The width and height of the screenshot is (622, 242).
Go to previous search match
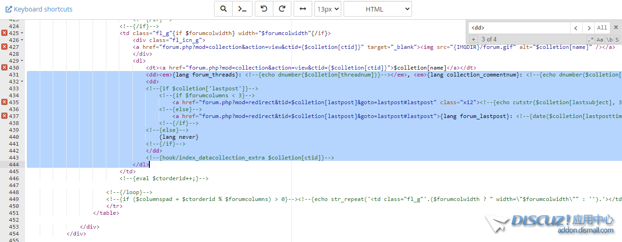[576, 28]
